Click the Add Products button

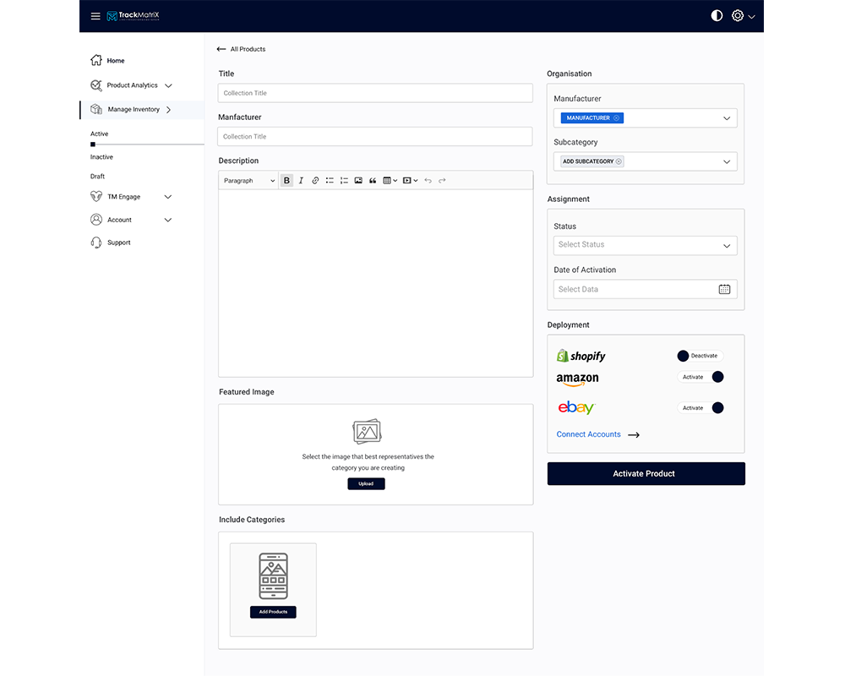point(273,612)
